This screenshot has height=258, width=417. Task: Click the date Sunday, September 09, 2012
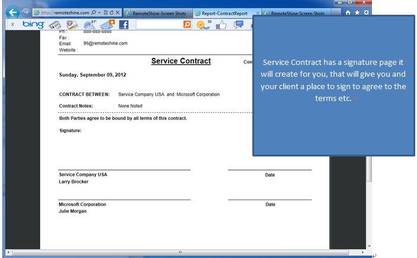92,75
